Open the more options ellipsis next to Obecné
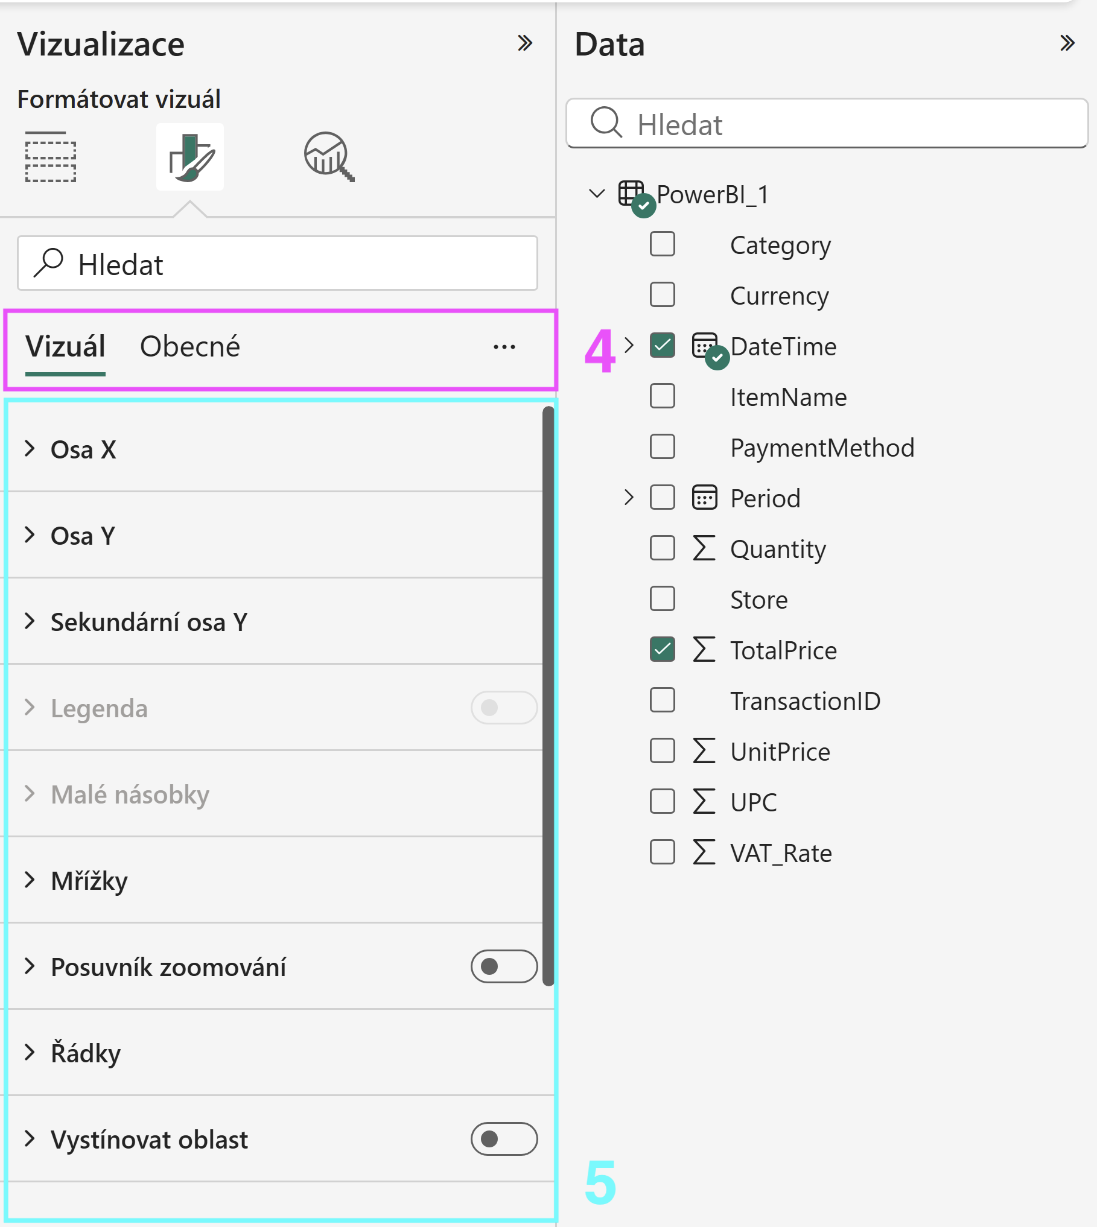This screenshot has height=1227, width=1097. pyautogui.click(x=504, y=347)
